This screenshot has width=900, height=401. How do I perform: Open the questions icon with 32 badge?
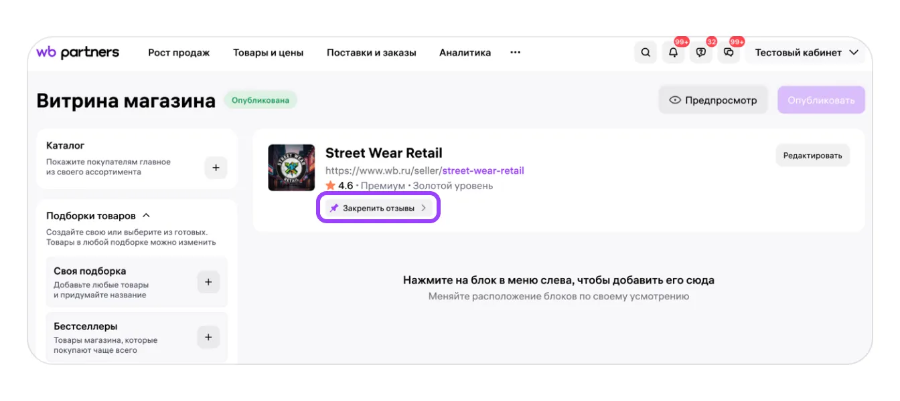[700, 53]
